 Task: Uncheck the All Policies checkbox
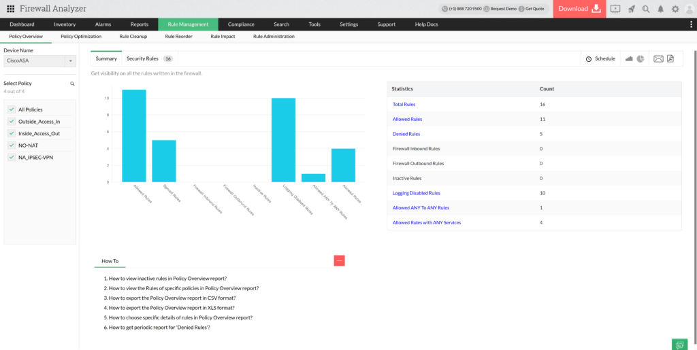[11, 109]
